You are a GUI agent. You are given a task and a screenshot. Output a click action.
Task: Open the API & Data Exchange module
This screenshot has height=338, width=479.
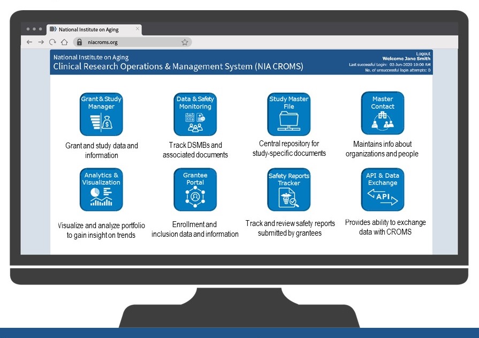(382, 189)
